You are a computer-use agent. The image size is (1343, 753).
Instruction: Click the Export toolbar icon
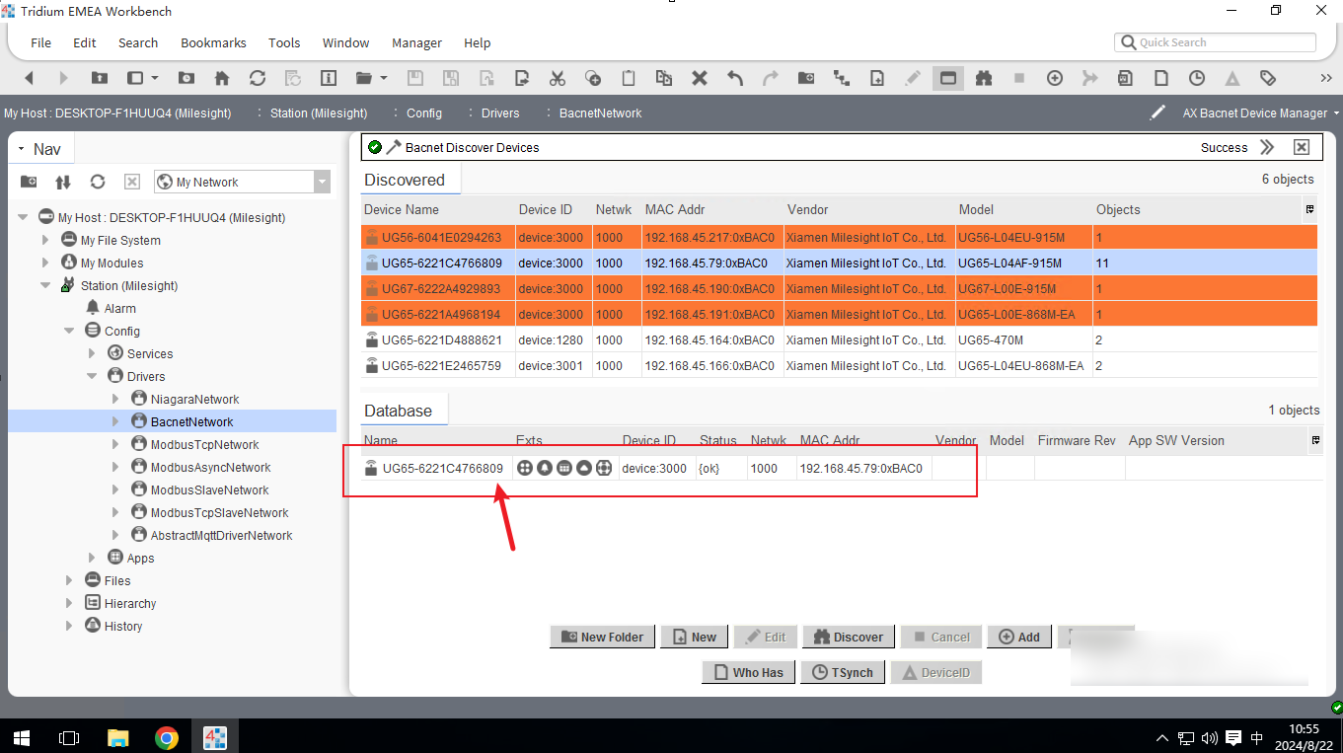click(x=522, y=78)
